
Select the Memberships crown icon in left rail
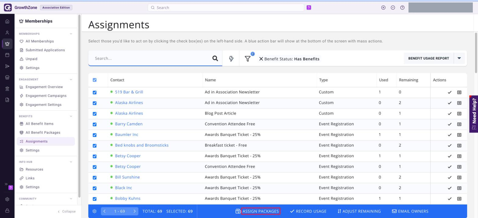click(7, 44)
